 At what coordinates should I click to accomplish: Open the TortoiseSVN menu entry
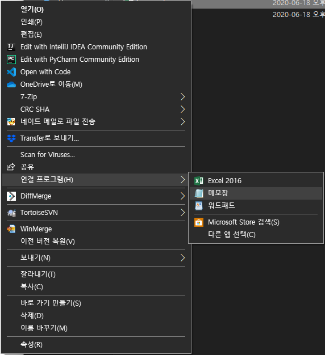[96, 213]
